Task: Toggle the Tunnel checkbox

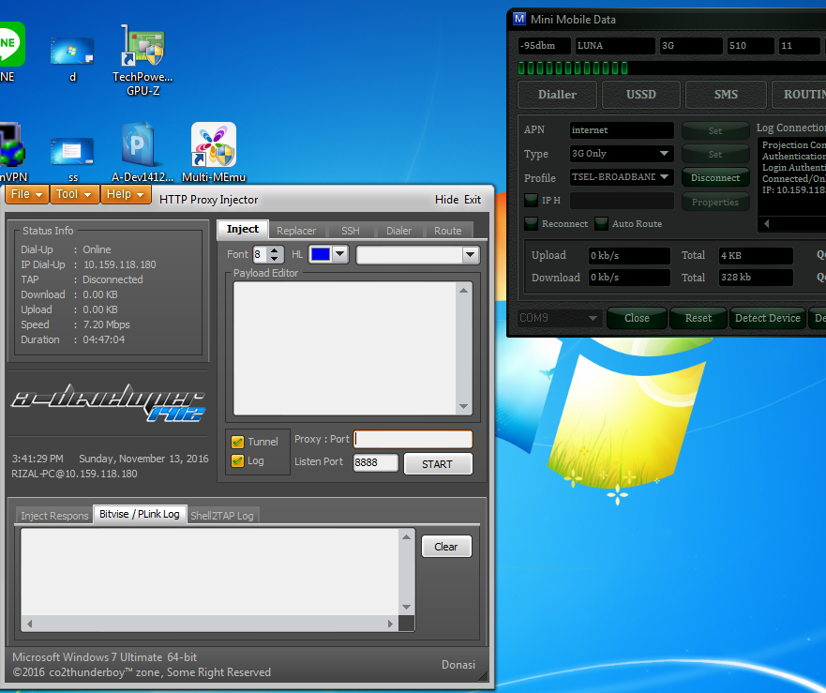Action: click(x=237, y=442)
